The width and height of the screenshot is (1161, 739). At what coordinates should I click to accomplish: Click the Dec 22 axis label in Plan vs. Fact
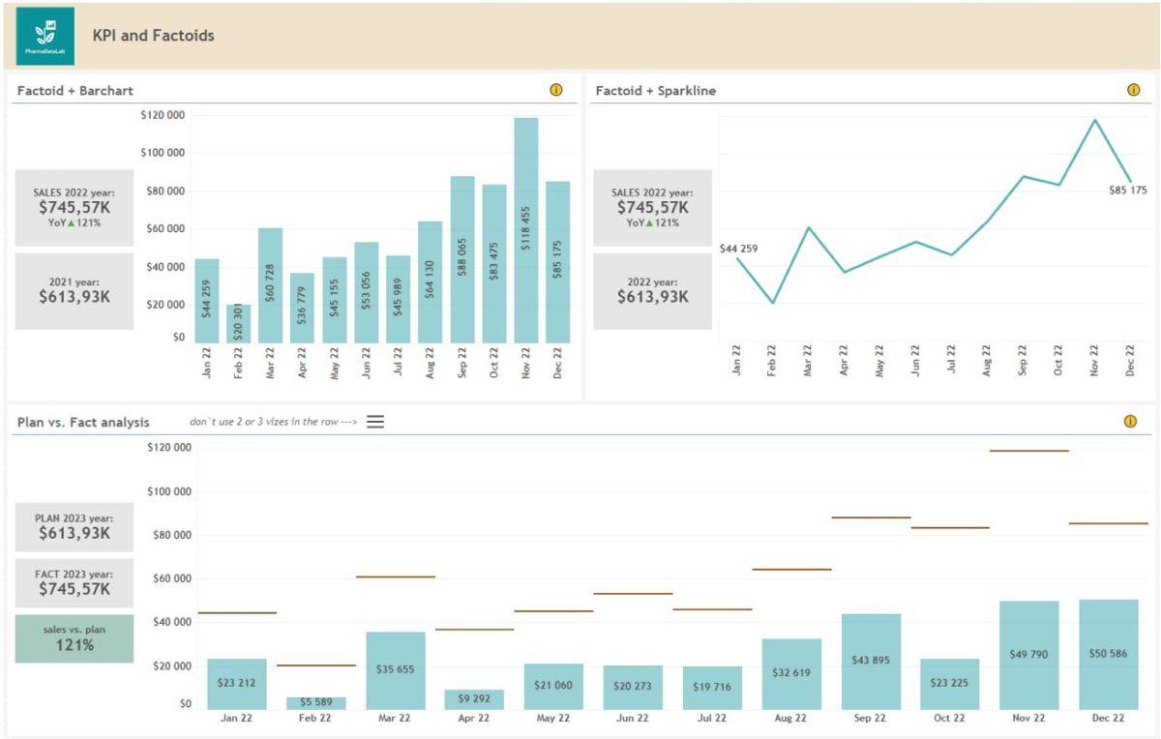pos(1109,719)
